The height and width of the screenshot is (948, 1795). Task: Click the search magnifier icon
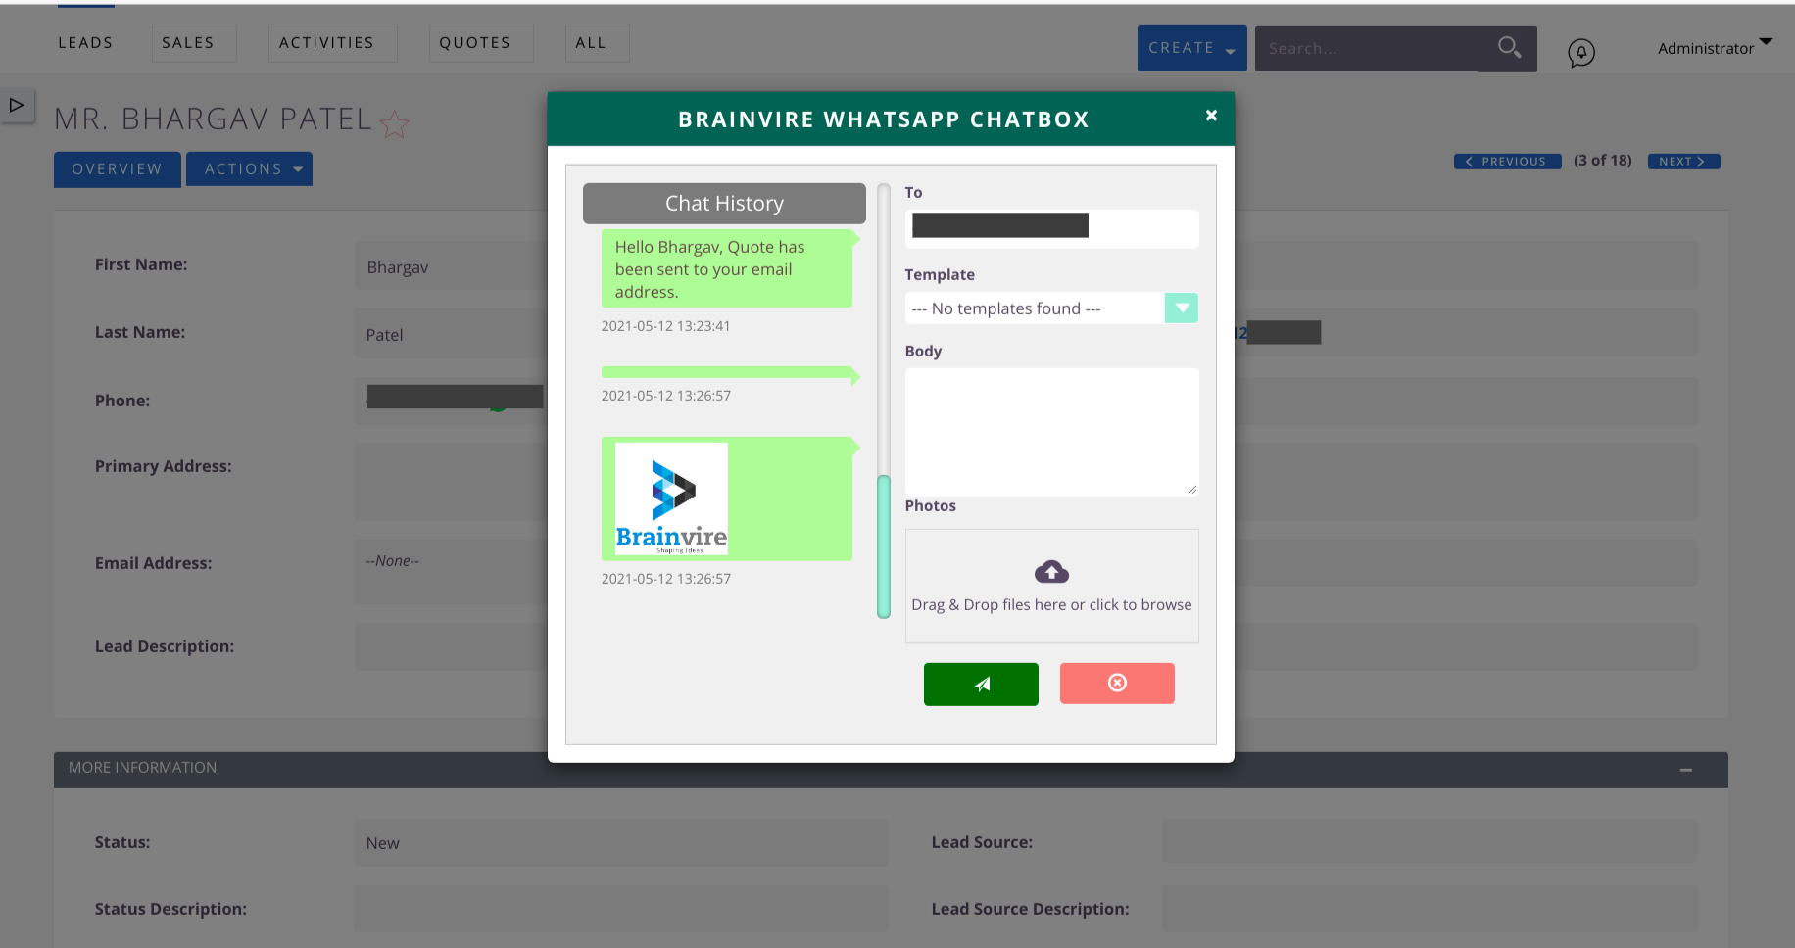coord(1509,48)
